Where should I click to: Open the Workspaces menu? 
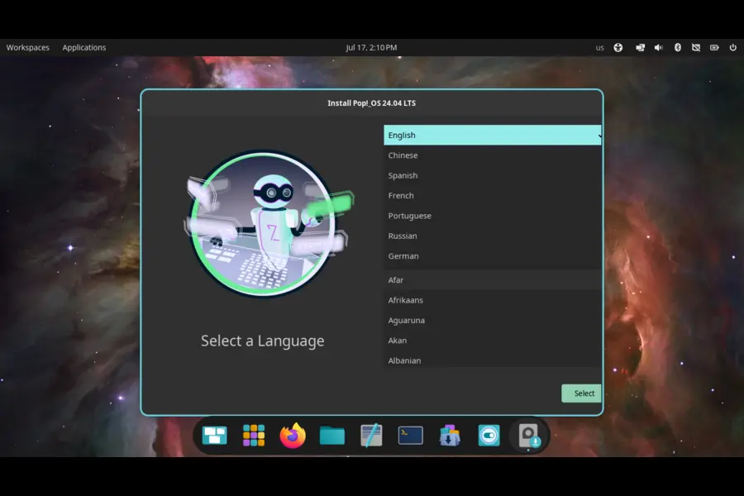pyautogui.click(x=28, y=47)
